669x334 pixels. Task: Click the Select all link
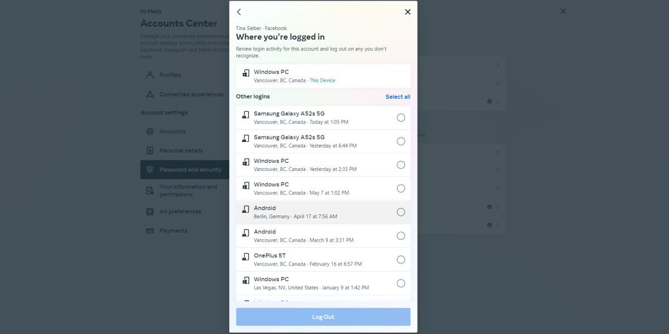click(397, 97)
